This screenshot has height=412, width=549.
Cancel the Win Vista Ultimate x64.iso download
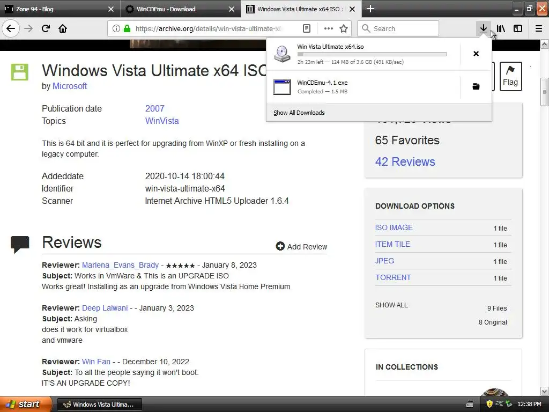476,54
